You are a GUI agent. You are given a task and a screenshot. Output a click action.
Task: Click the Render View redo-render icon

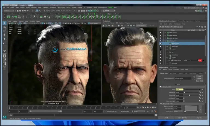[103, 26]
